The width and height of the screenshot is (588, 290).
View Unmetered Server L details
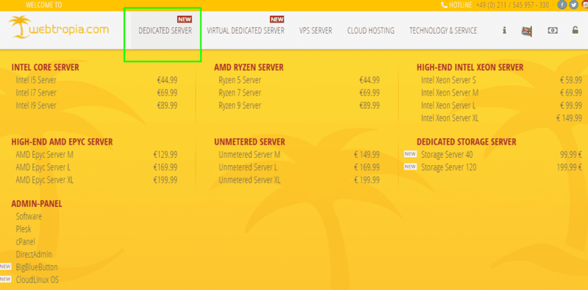point(248,168)
